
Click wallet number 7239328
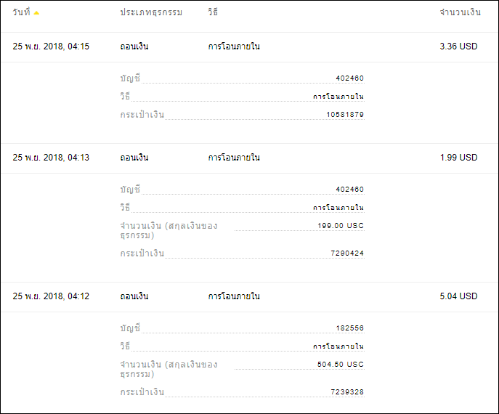tap(347, 392)
